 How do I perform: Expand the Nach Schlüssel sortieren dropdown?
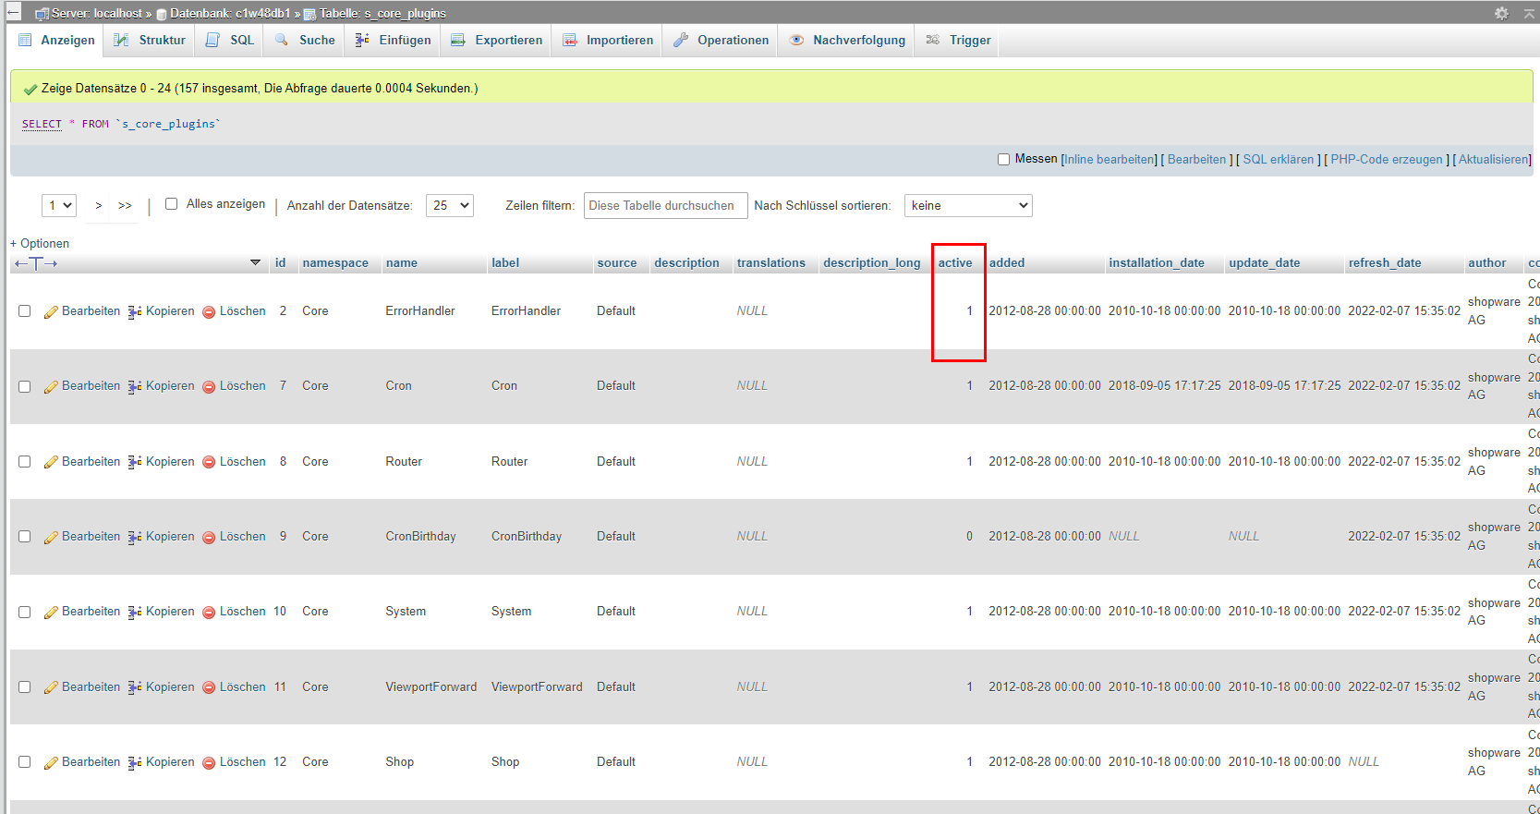click(967, 205)
